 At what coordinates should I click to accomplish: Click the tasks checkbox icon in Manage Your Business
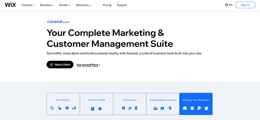(206, 108)
